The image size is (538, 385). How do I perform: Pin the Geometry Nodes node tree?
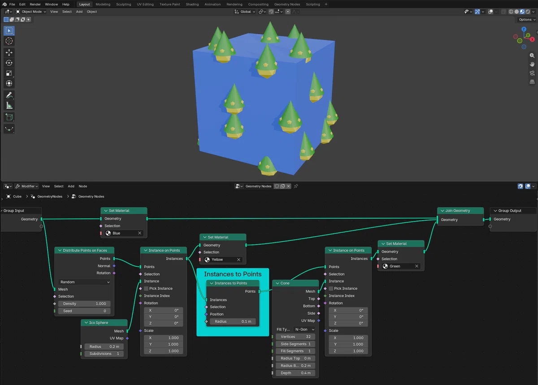click(x=296, y=186)
